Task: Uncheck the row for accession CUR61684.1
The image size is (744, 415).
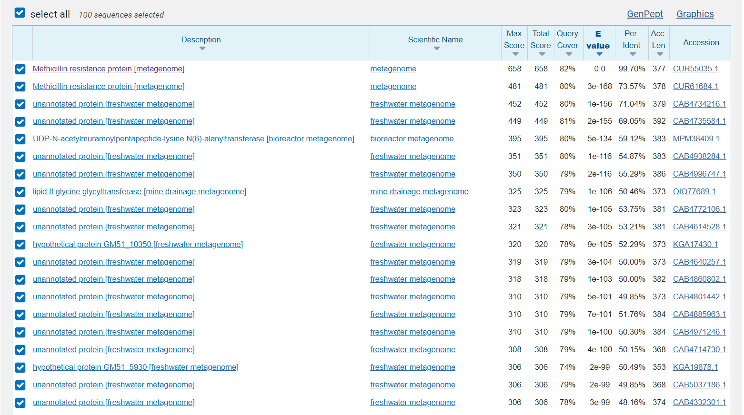Action: pos(20,87)
